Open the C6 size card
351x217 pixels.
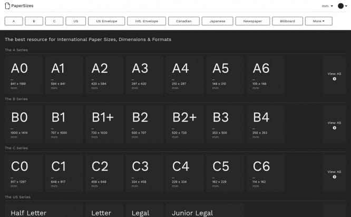pos(266,173)
